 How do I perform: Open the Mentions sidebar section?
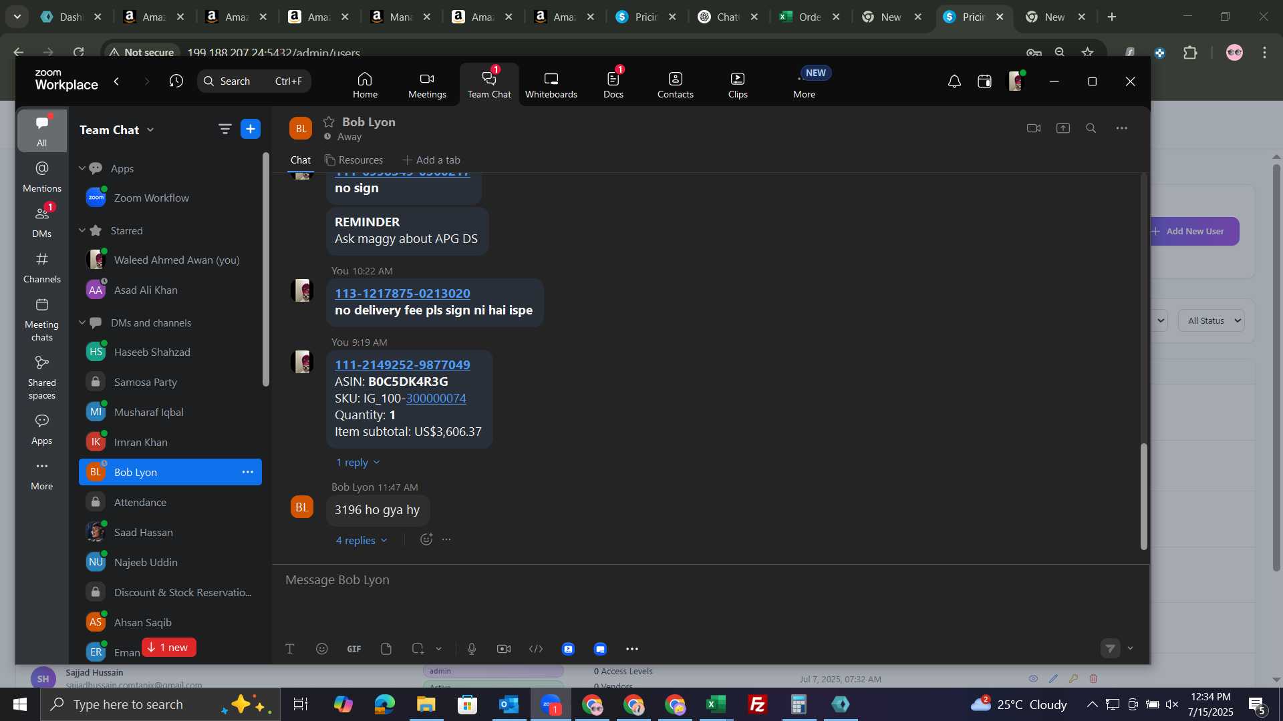[41, 177]
